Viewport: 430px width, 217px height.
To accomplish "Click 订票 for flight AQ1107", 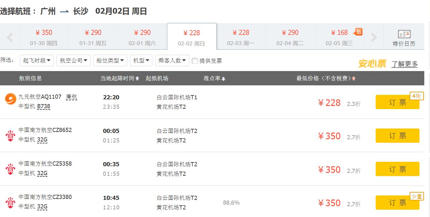I will pyautogui.click(x=397, y=102).
